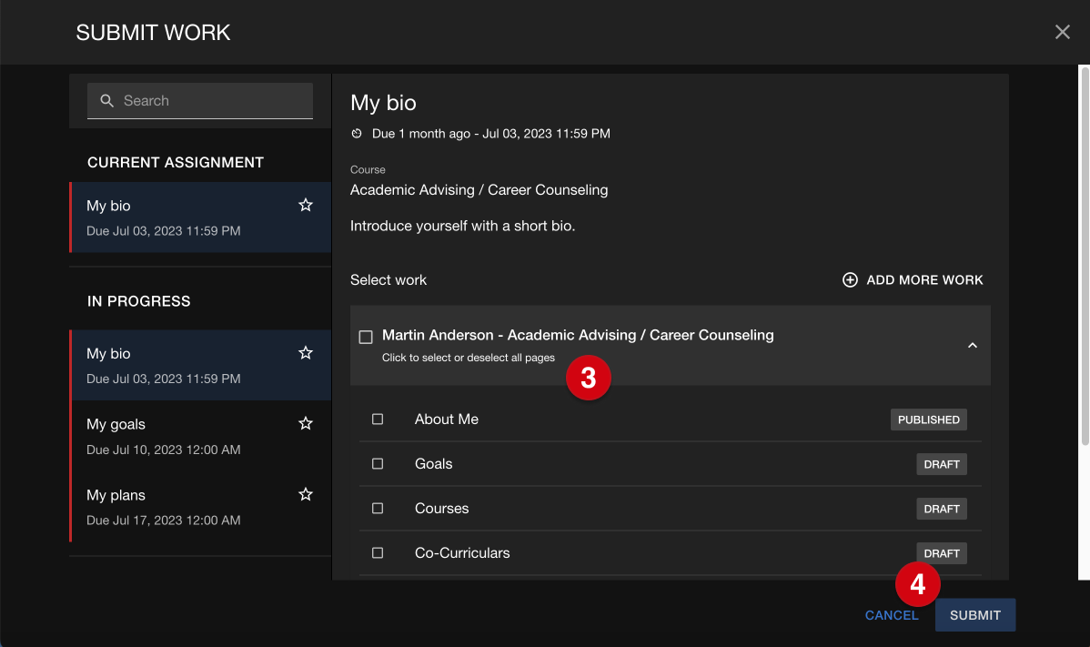Click 'Click to select or deselect all pages'
The height and width of the screenshot is (647, 1090).
[x=469, y=358]
